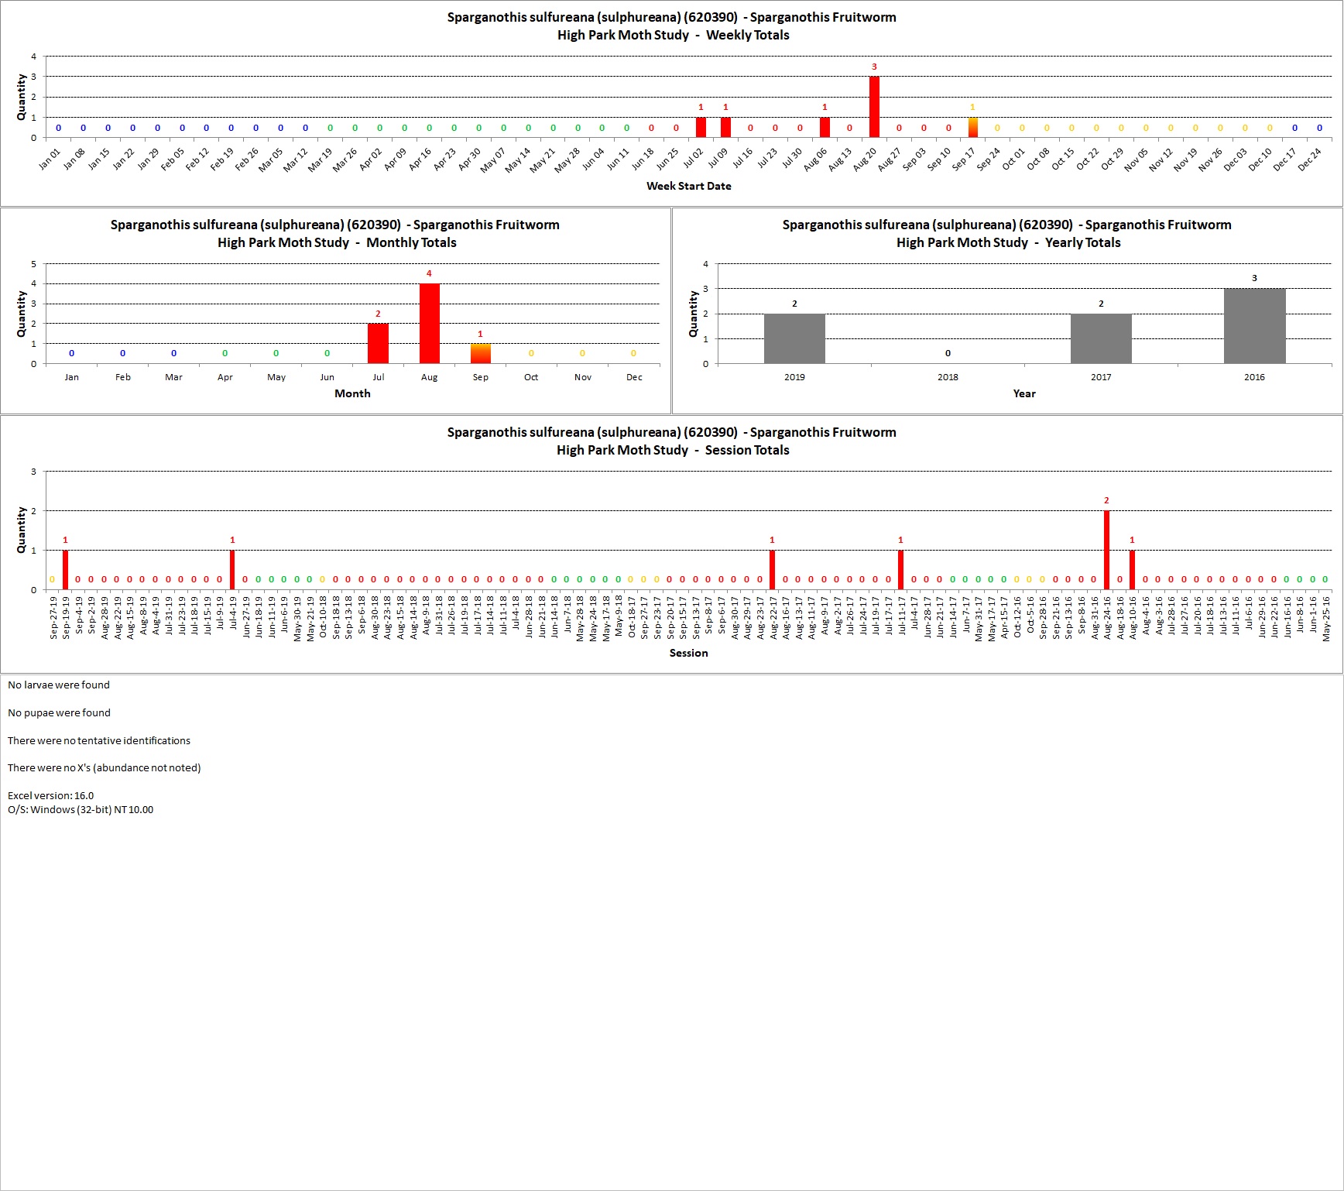This screenshot has width=1344, height=1191.
Task: Click the '2016' label on the year axis
Action: click(x=1254, y=377)
